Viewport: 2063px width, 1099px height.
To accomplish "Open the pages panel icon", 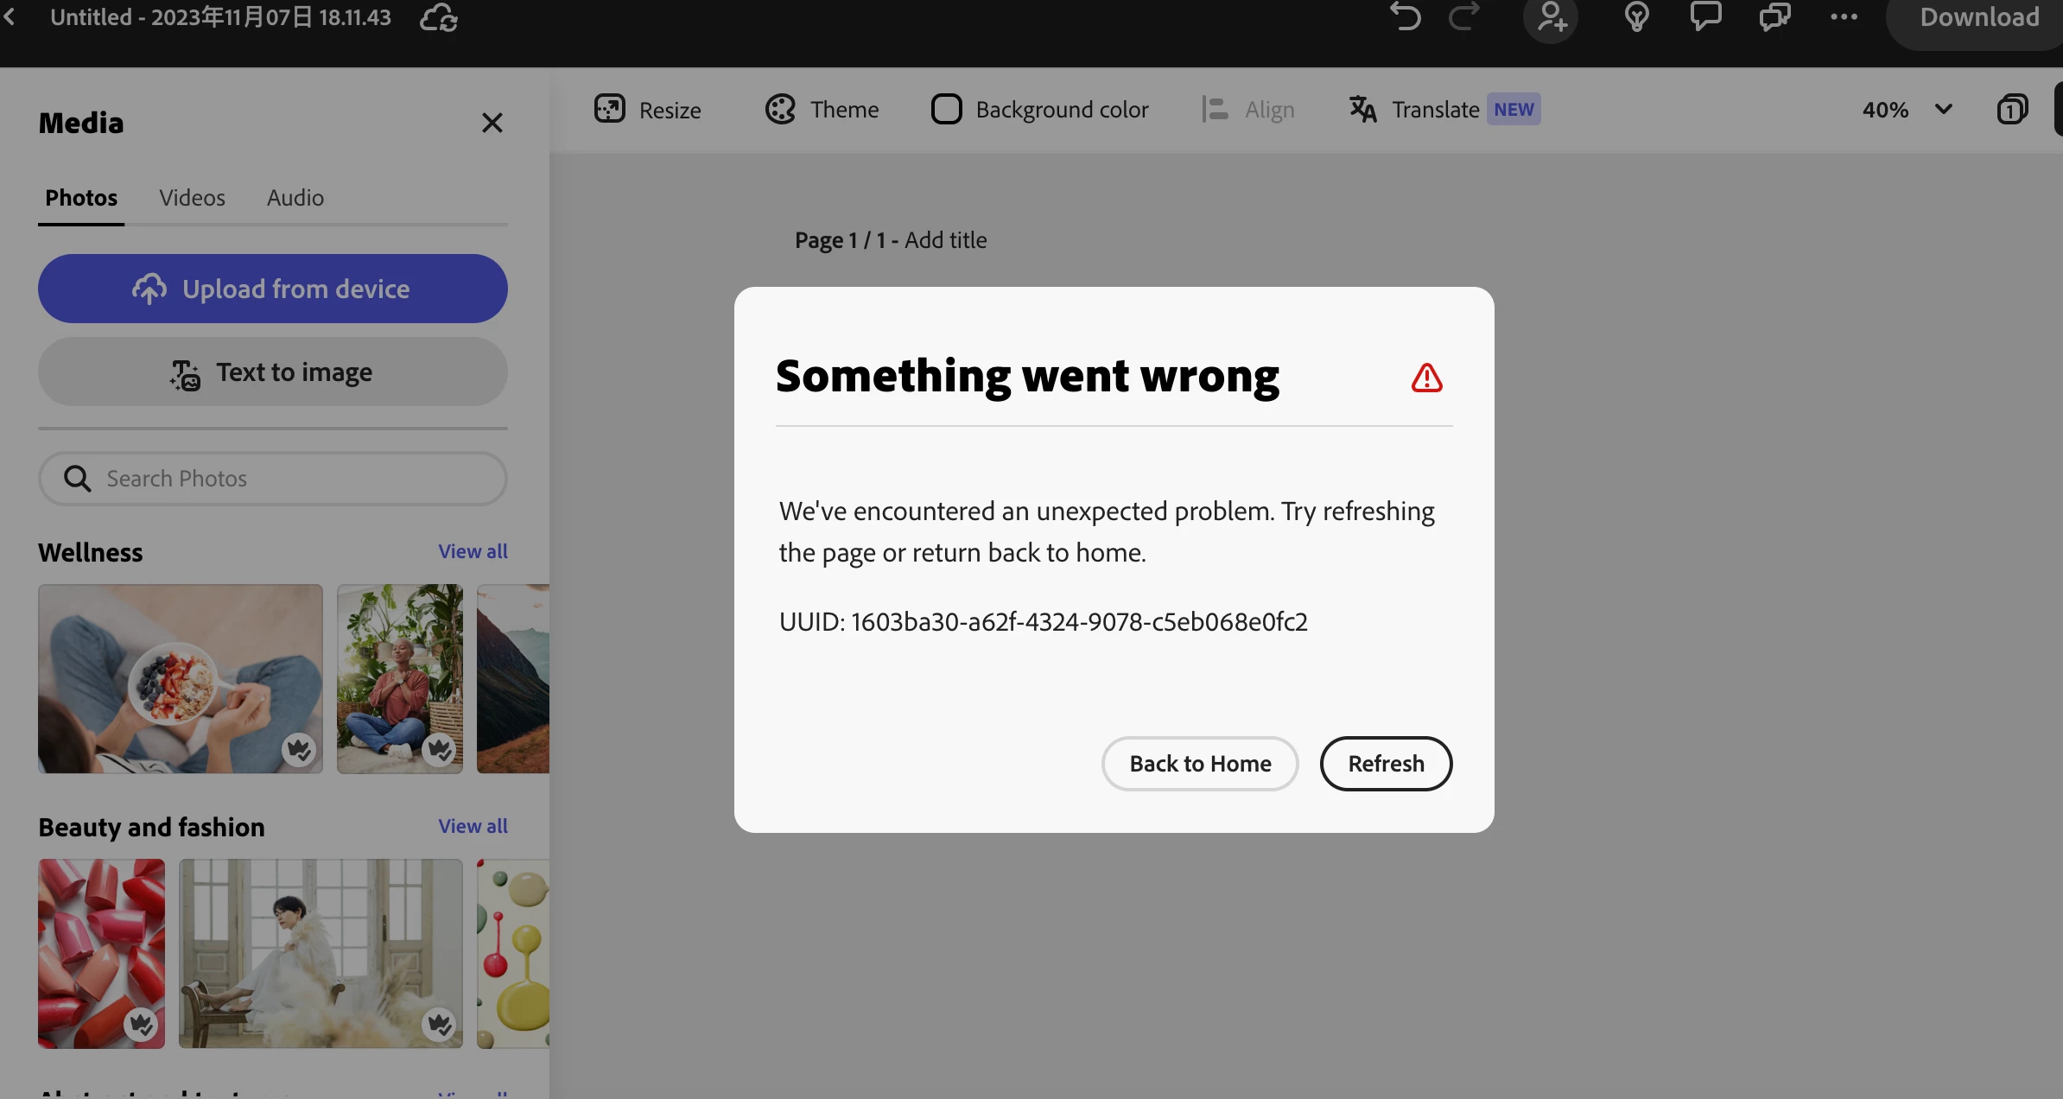I will pos(2012,110).
